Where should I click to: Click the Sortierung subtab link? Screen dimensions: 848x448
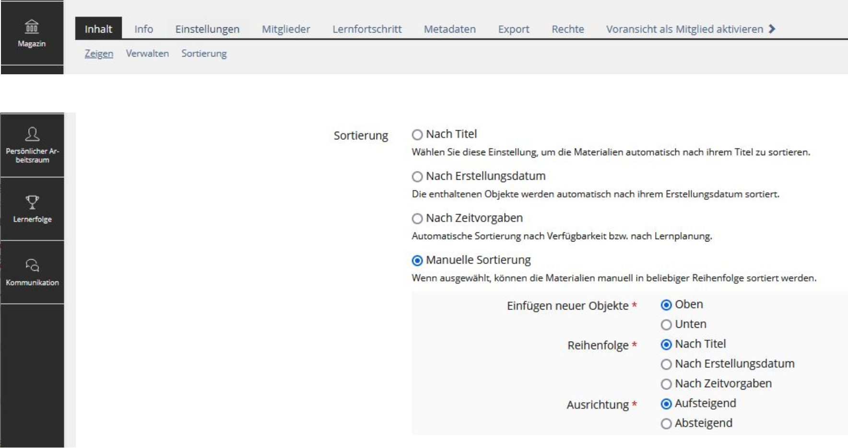[x=204, y=53]
